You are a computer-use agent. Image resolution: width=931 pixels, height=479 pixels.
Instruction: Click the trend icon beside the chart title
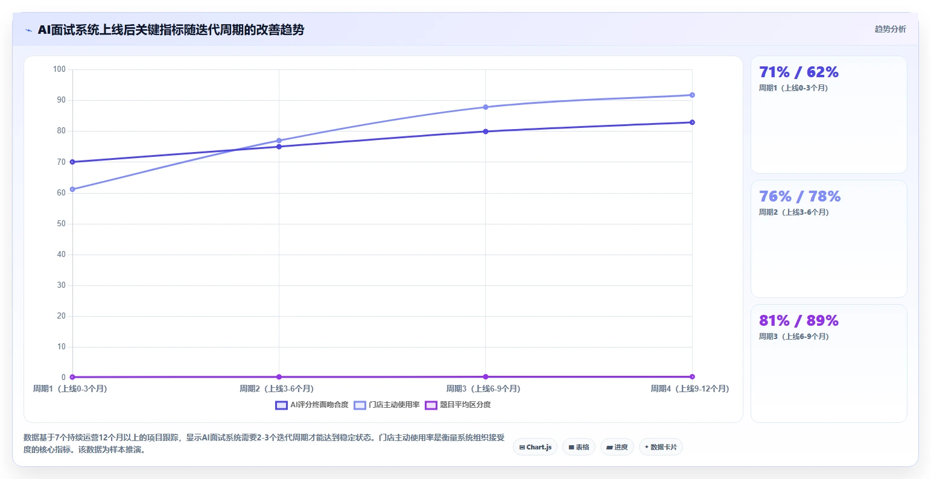click(x=28, y=30)
